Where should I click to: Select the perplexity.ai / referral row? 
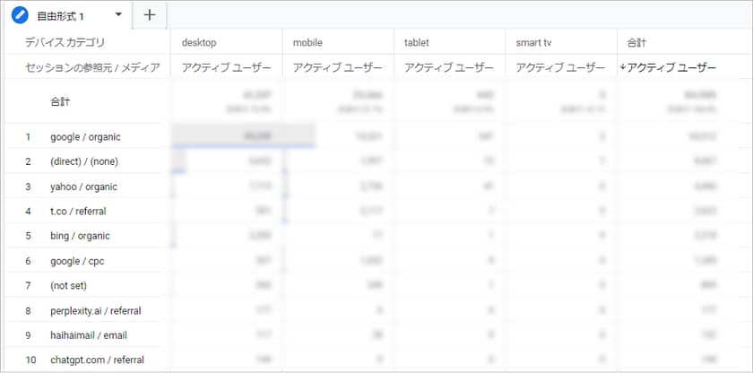96,310
